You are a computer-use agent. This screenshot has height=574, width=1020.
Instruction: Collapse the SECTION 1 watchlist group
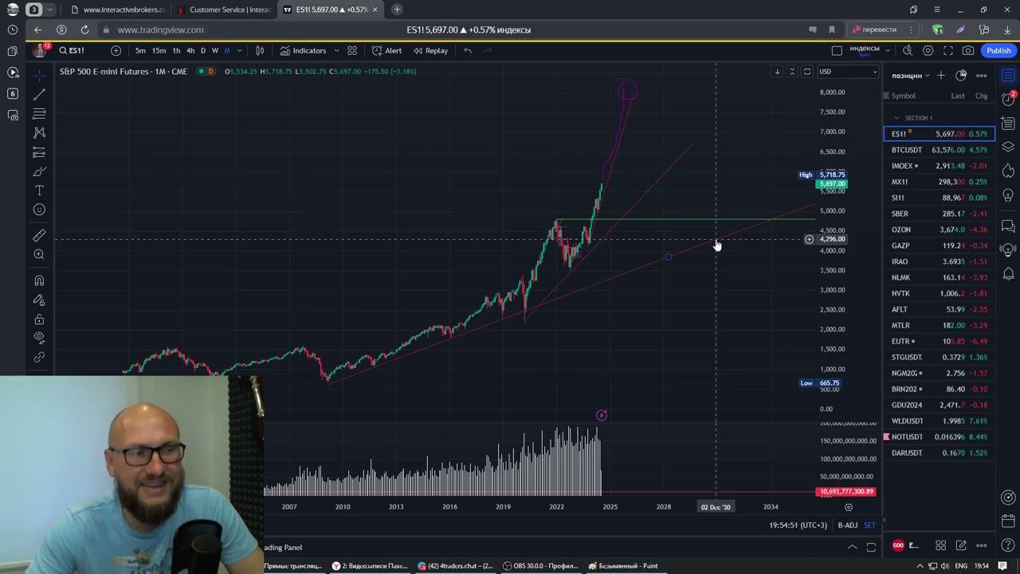click(896, 118)
